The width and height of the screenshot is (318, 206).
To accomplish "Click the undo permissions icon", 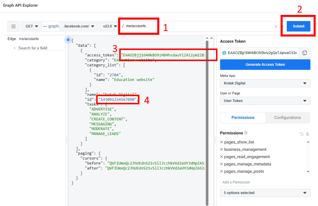I will tap(302, 134).
